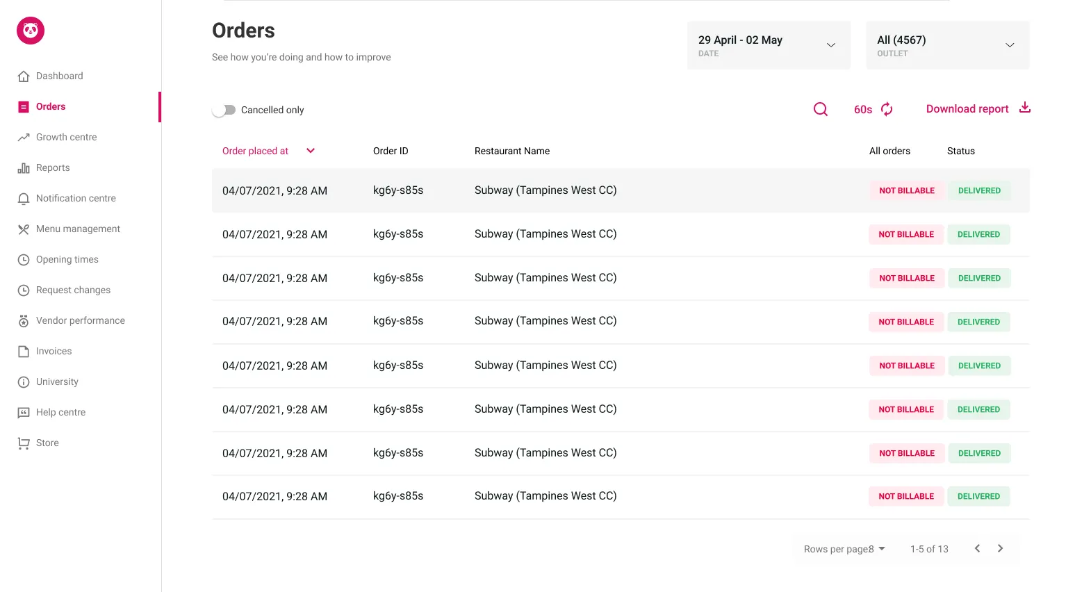Open the orders search magnifier icon
Screen dimensions: 1091x592
pyautogui.click(x=821, y=109)
